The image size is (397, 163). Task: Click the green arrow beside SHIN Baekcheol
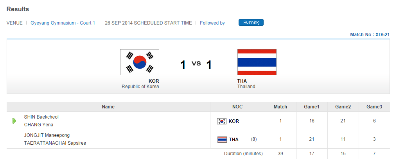pyautogui.click(x=14, y=121)
